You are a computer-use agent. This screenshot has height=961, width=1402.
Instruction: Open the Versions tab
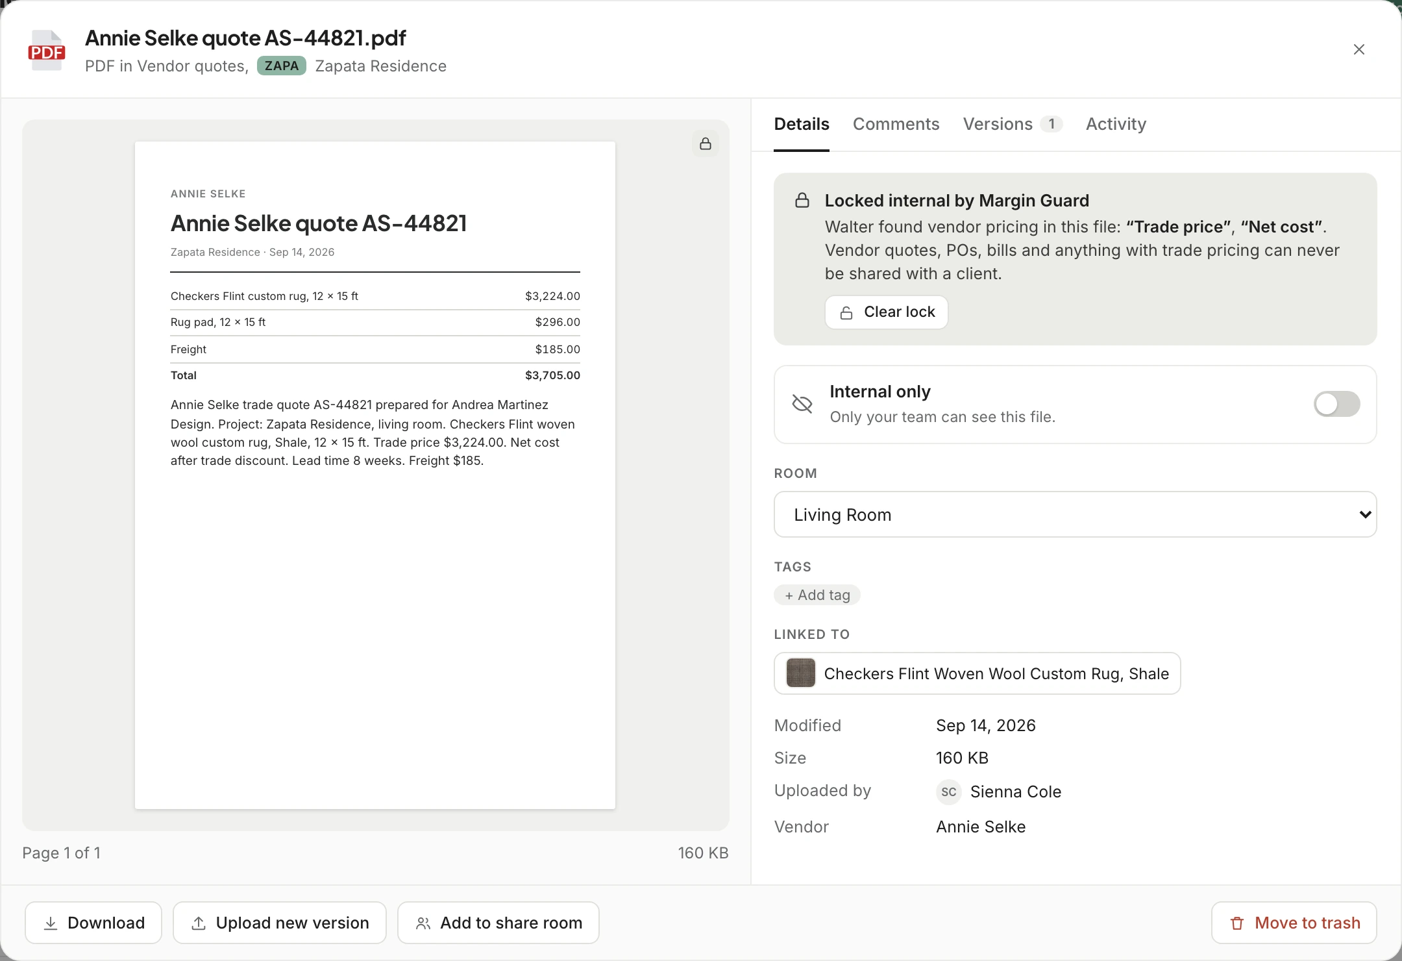pyautogui.click(x=1012, y=124)
